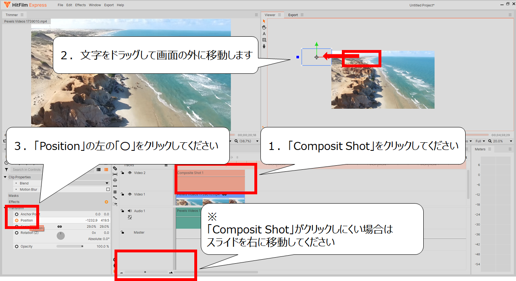Viewport: 516px width, 281px height.
Task: Click the Position Y value 419.5
Action: (x=105, y=221)
